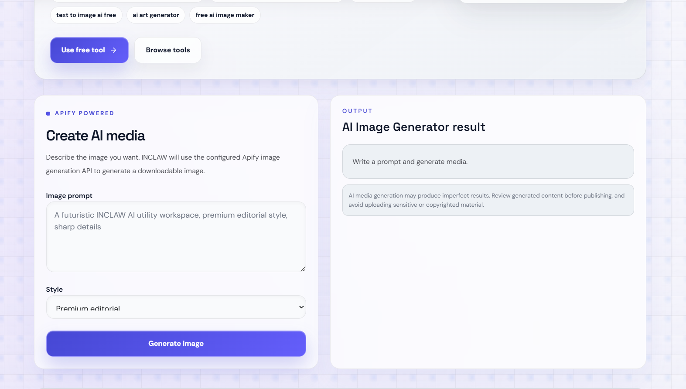Click the Generate image button
The width and height of the screenshot is (686, 389).
(176, 344)
